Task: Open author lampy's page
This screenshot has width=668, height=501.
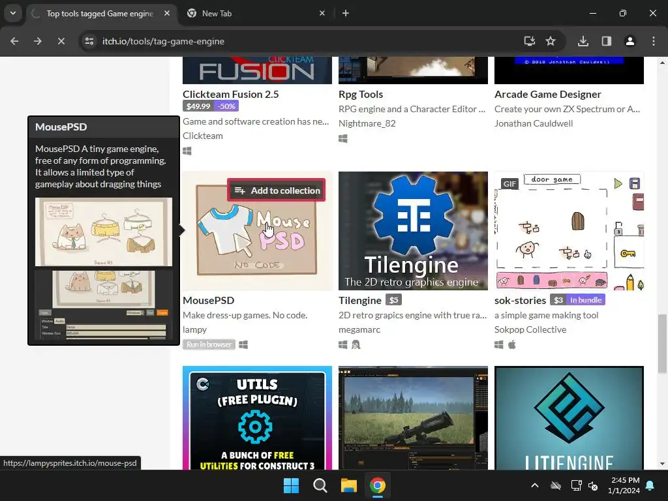Action: pyautogui.click(x=194, y=329)
